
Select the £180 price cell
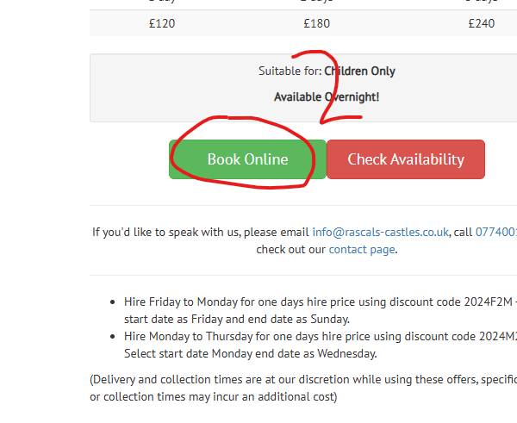coord(321,23)
